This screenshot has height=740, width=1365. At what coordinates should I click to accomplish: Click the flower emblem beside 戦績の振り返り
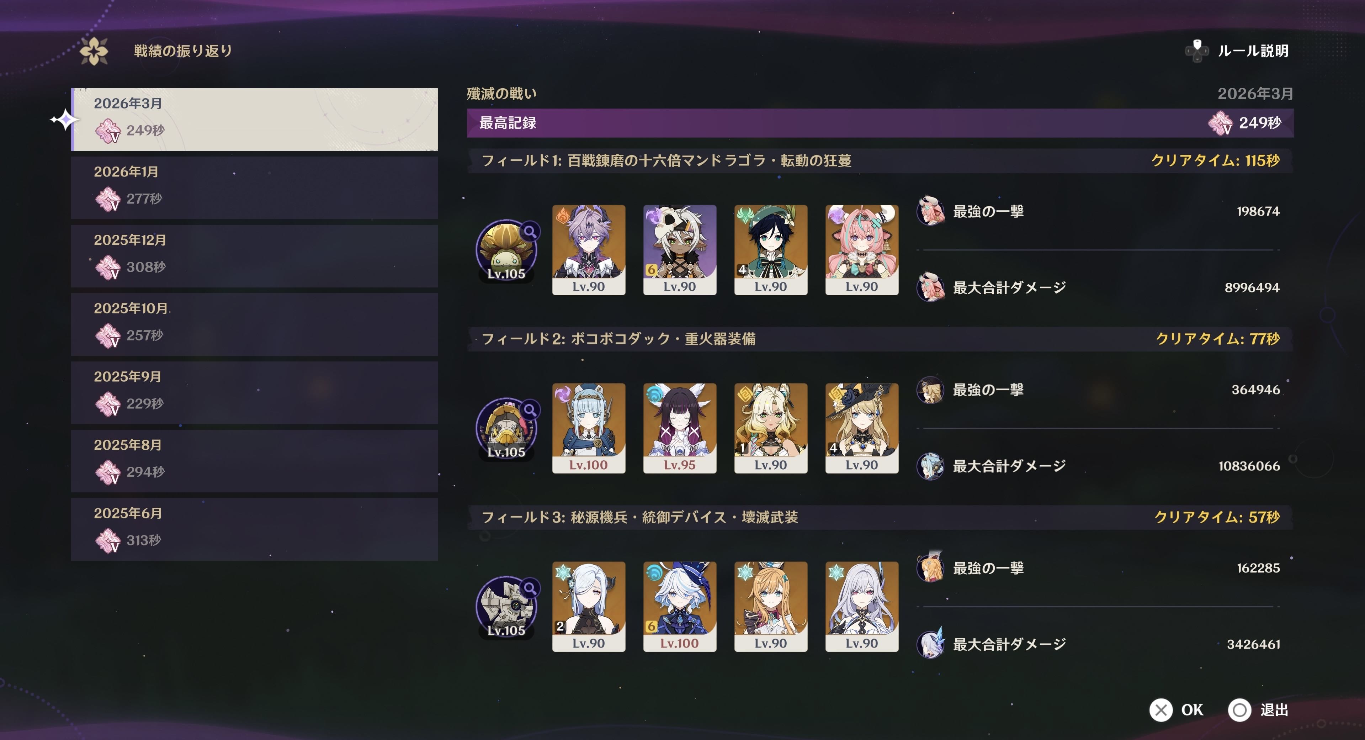[94, 51]
